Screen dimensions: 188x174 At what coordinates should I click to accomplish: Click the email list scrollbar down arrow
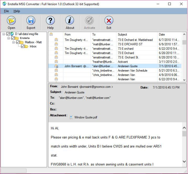click(184, 80)
